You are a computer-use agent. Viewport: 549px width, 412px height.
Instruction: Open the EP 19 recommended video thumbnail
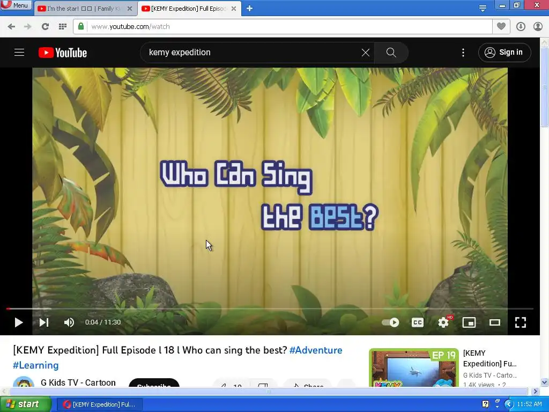[413, 368]
